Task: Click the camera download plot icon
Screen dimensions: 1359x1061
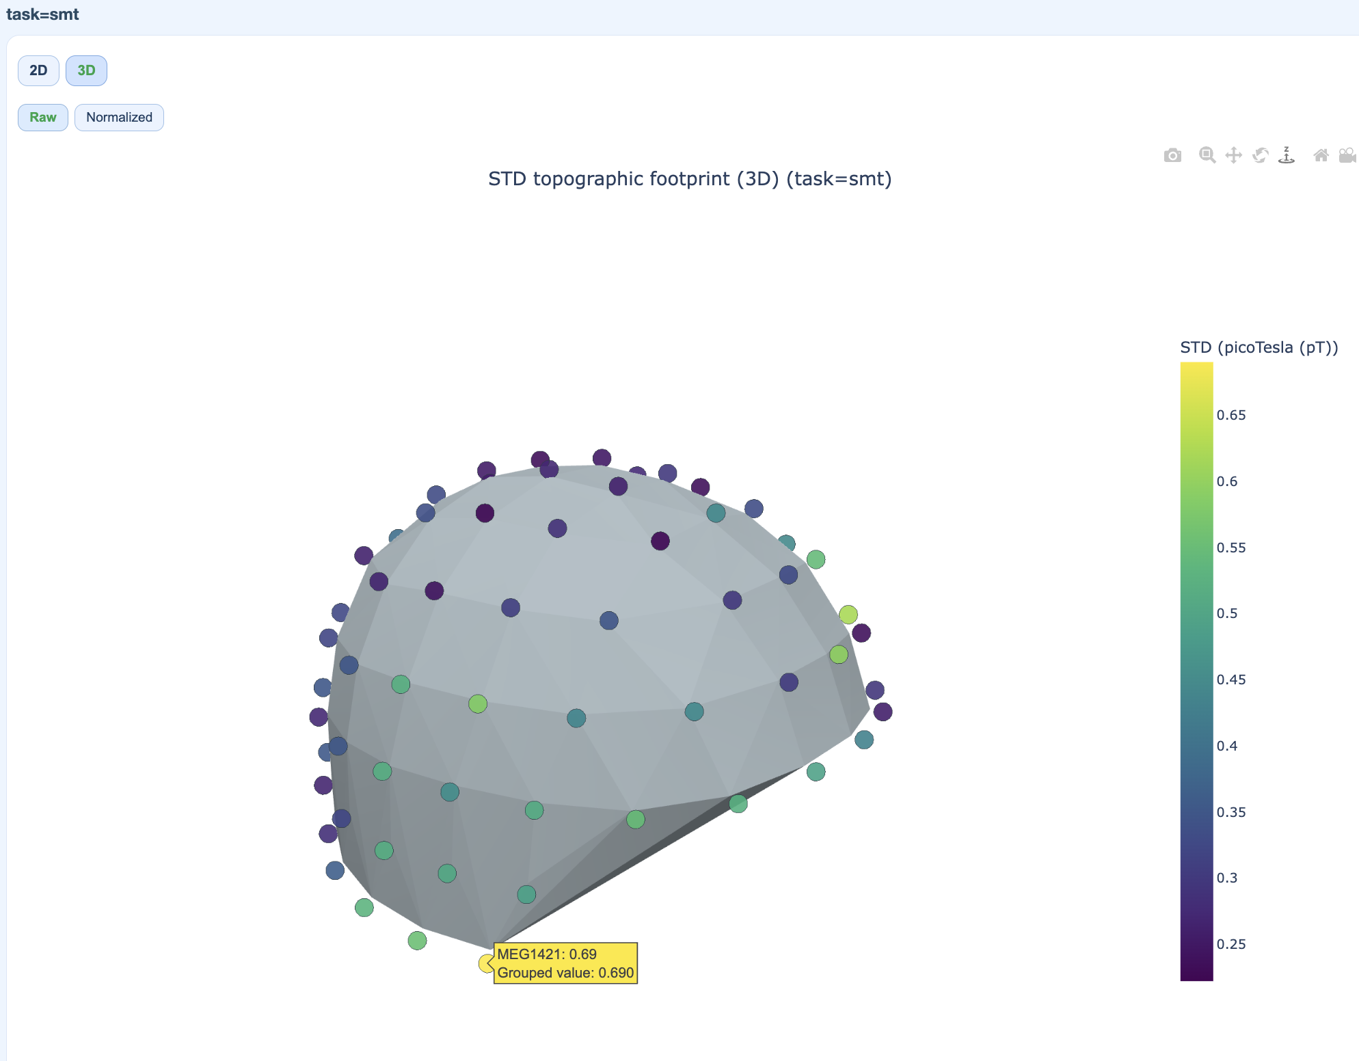Action: pyautogui.click(x=1172, y=155)
